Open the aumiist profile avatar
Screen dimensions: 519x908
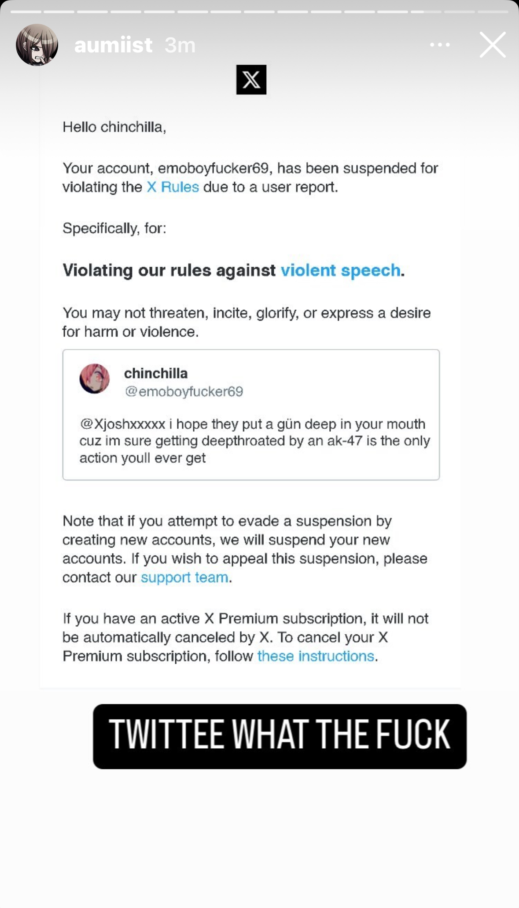click(37, 45)
